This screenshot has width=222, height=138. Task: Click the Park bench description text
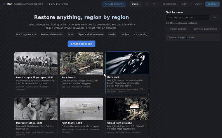80,82
